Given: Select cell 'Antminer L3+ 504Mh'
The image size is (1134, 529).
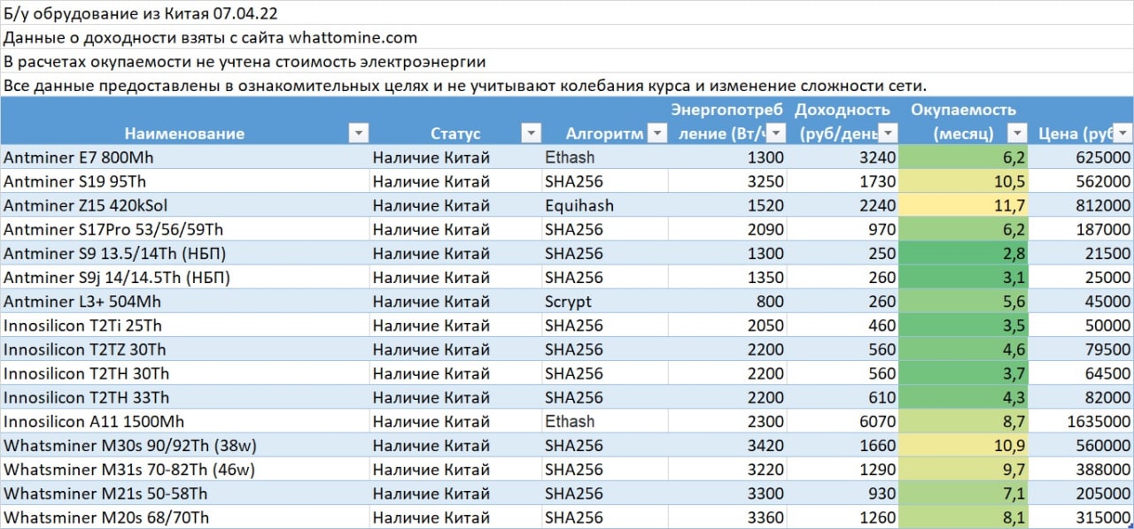Looking at the screenshot, I should pos(184,302).
